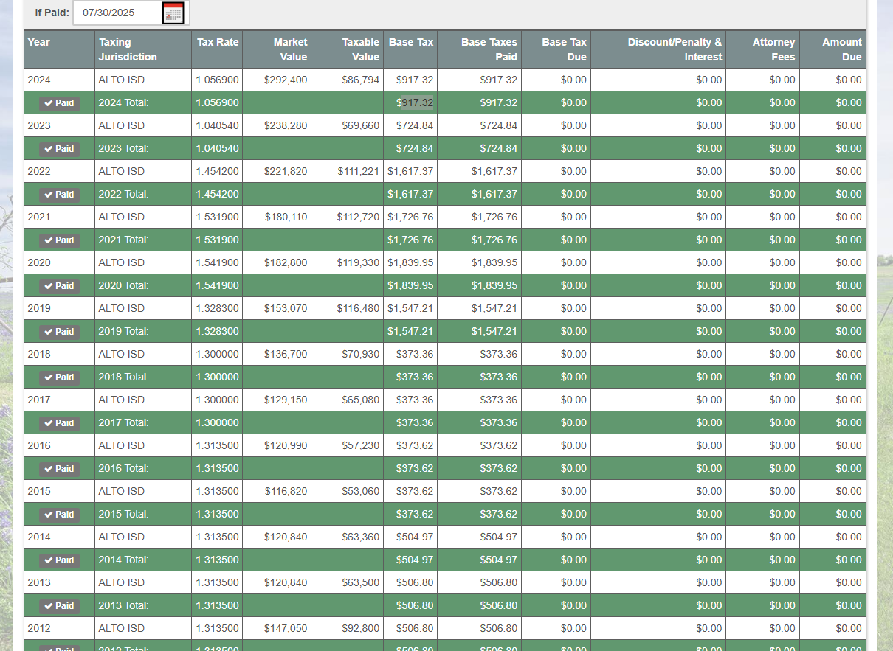Click the 2020 Paid status badge
Screen dimensions: 893x651
point(59,286)
